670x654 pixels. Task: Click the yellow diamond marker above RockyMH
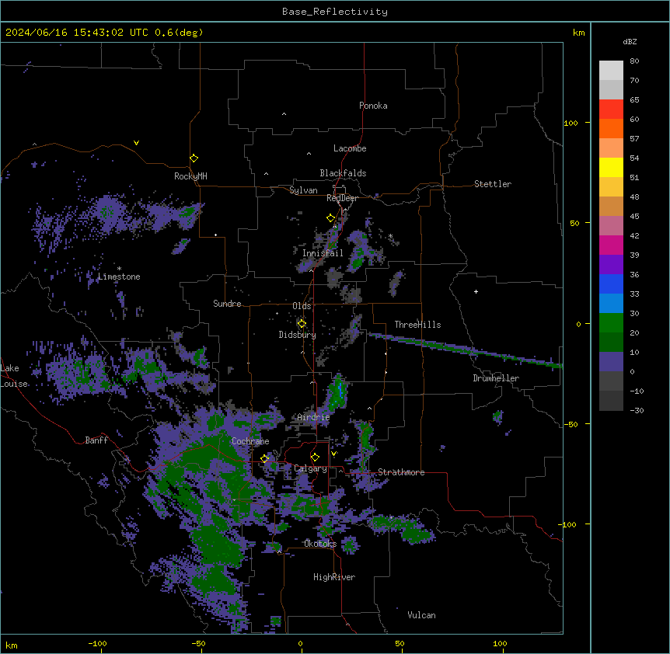point(194,158)
